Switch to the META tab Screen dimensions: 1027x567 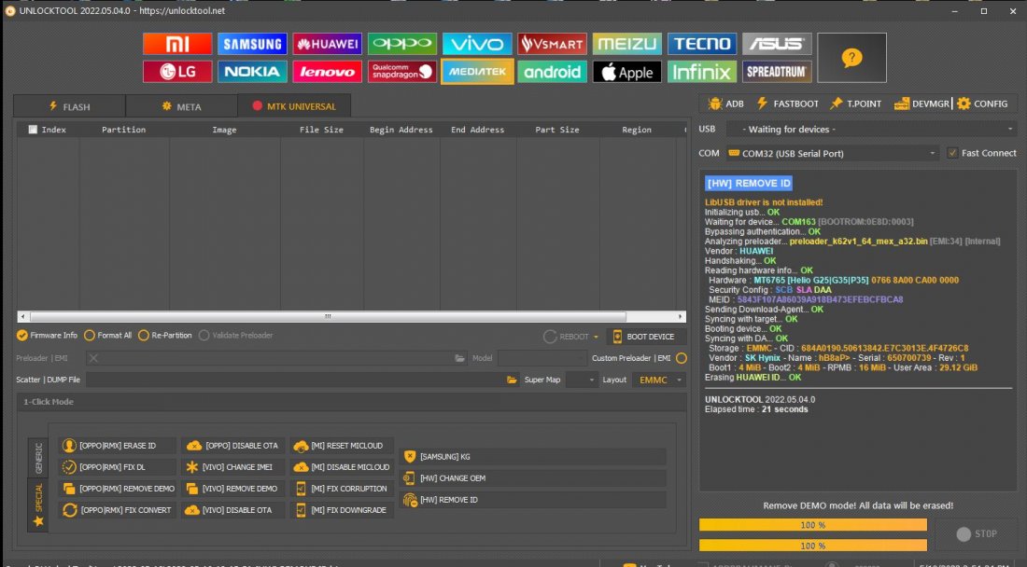pyautogui.click(x=181, y=106)
